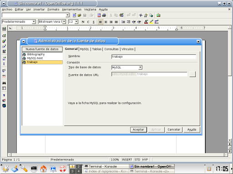Image resolution: width=233 pixels, height=174 pixels.
Task: Click the Export as PDF icon
Action: pyautogui.click(x=99, y=15)
